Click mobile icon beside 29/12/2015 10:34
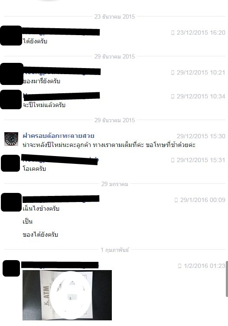Image resolution: width=228 pixels, height=326 pixels. [173, 97]
